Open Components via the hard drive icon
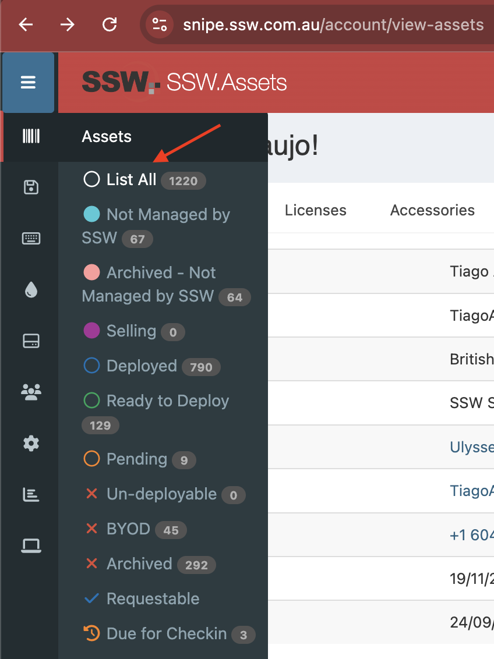This screenshot has height=659, width=494. 31,341
